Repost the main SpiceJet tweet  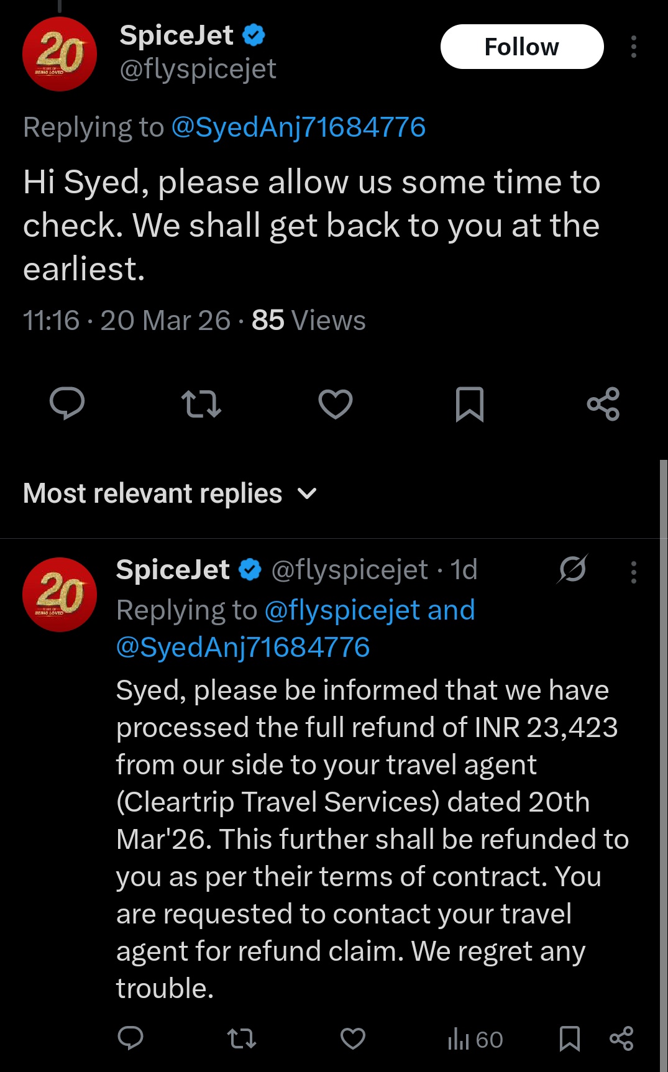[201, 404]
